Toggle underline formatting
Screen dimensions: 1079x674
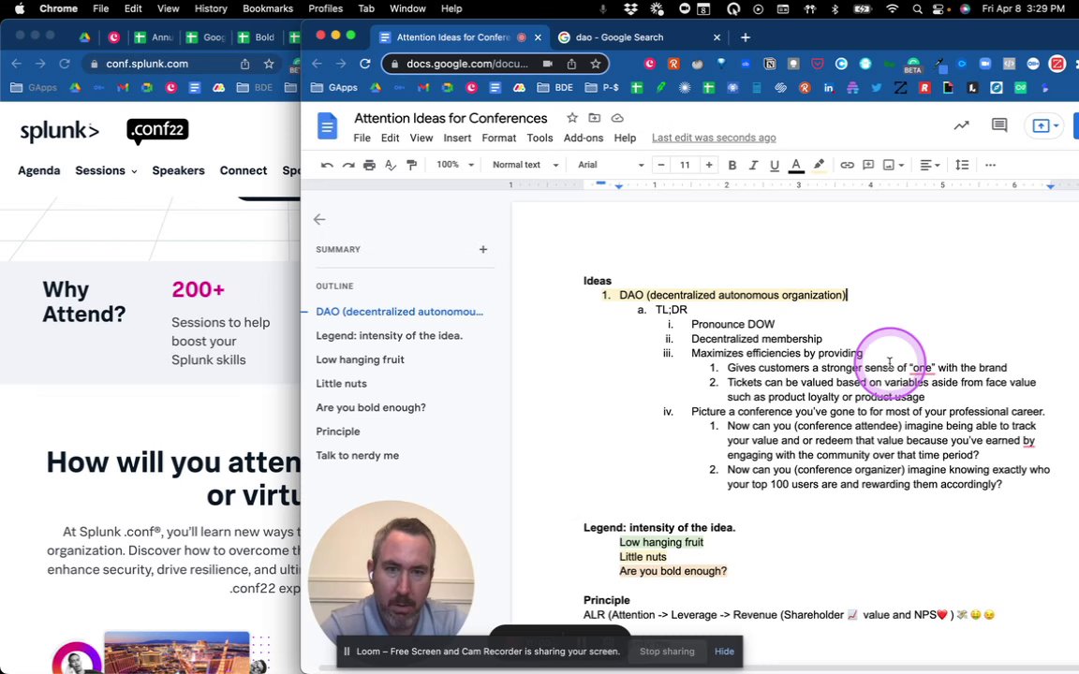[x=775, y=165]
